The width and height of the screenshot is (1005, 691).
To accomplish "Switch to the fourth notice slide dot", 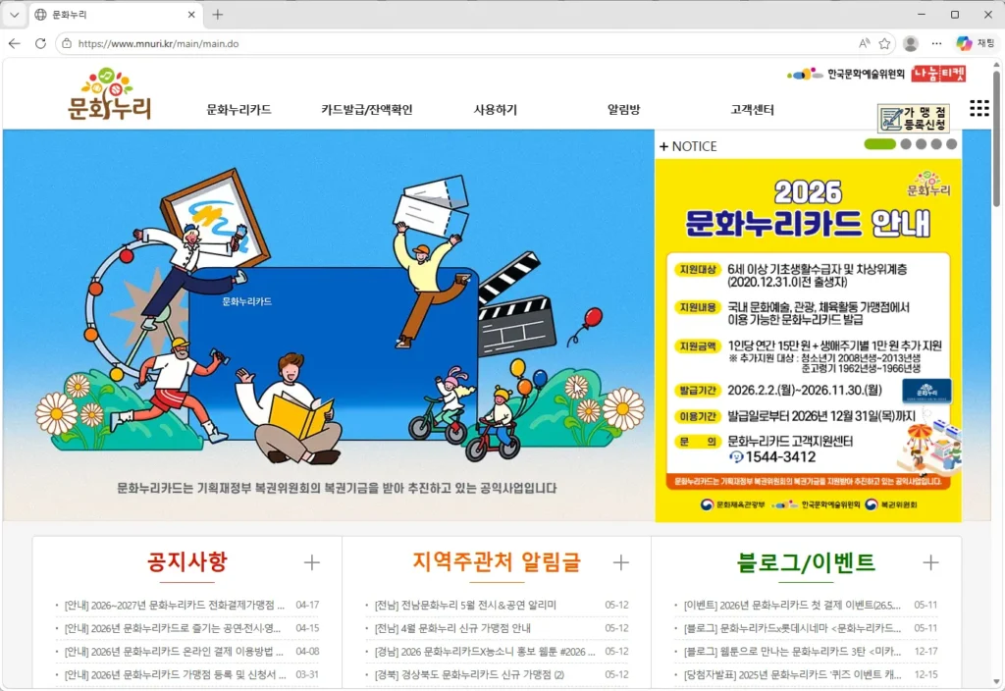I will coord(935,144).
